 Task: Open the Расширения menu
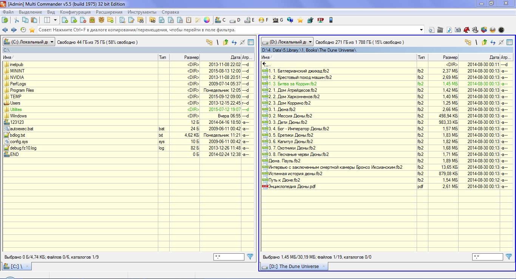(109, 12)
